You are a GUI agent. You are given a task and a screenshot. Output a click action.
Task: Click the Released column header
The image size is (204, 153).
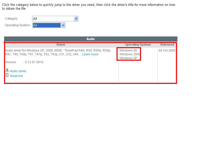(x=167, y=44)
